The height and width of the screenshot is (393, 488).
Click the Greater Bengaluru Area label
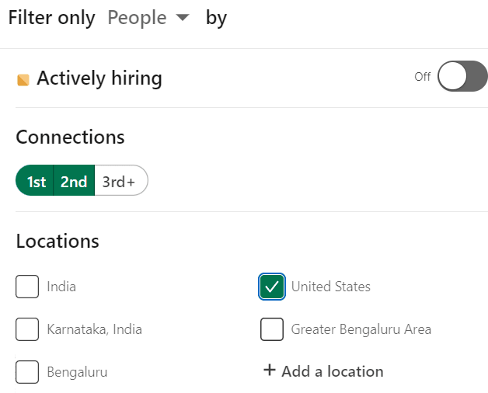pos(361,329)
